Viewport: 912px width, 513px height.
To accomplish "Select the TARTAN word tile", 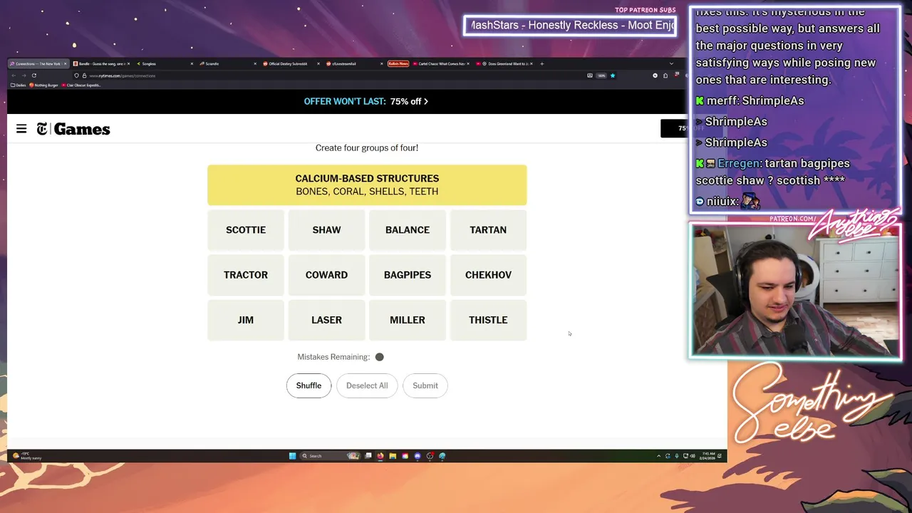I will [x=488, y=230].
